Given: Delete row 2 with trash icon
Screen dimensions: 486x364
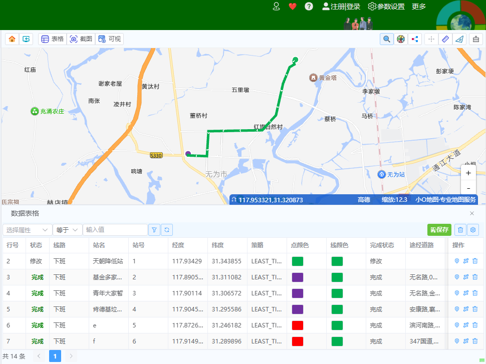Looking at the screenshot, I should pos(475,261).
